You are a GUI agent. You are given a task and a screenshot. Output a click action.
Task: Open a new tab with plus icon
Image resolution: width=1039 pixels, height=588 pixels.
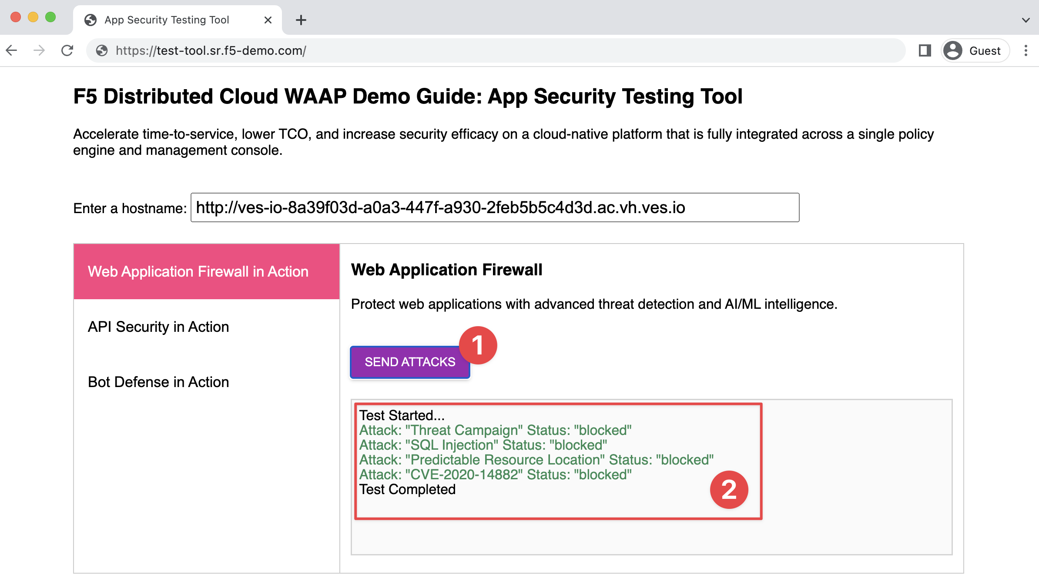pos(301,20)
